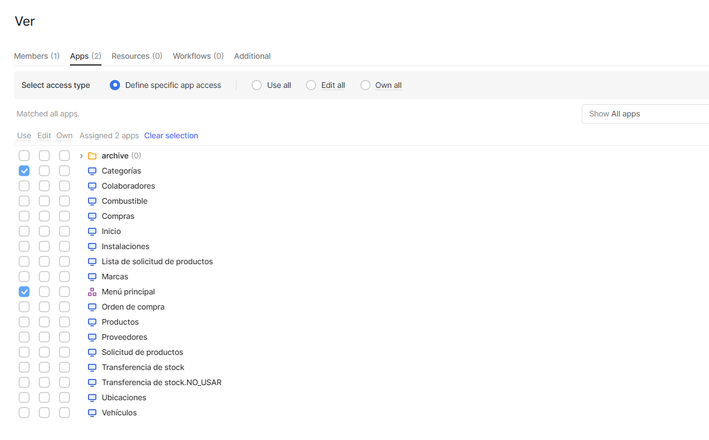The image size is (709, 440).
Task: Expand the archive folder chevron
Action: [81, 156]
